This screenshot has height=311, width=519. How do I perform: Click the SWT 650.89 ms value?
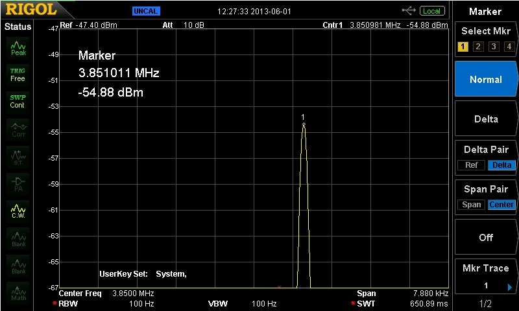(x=429, y=304)
